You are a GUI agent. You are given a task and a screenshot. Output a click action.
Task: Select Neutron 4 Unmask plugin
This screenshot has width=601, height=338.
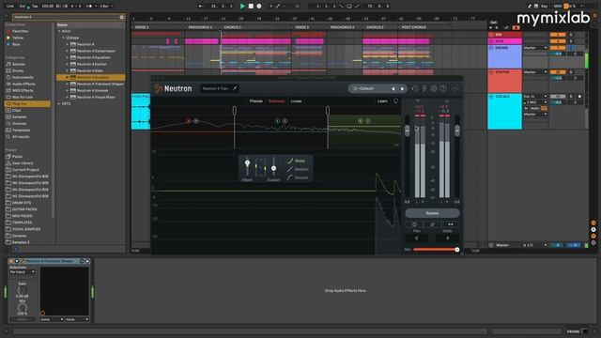pyautogui.click(x=92, y=90)
